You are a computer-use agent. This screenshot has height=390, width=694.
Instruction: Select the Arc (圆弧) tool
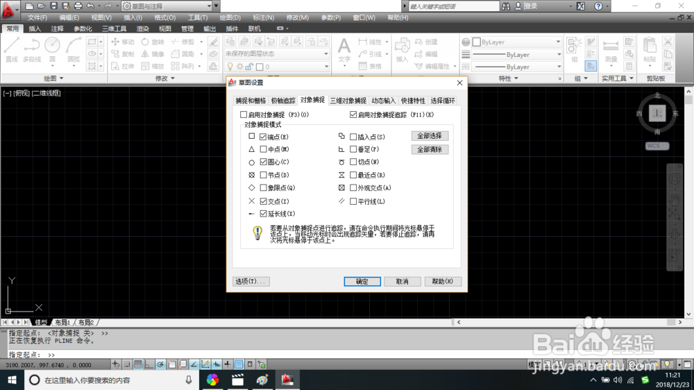[74, 49]
